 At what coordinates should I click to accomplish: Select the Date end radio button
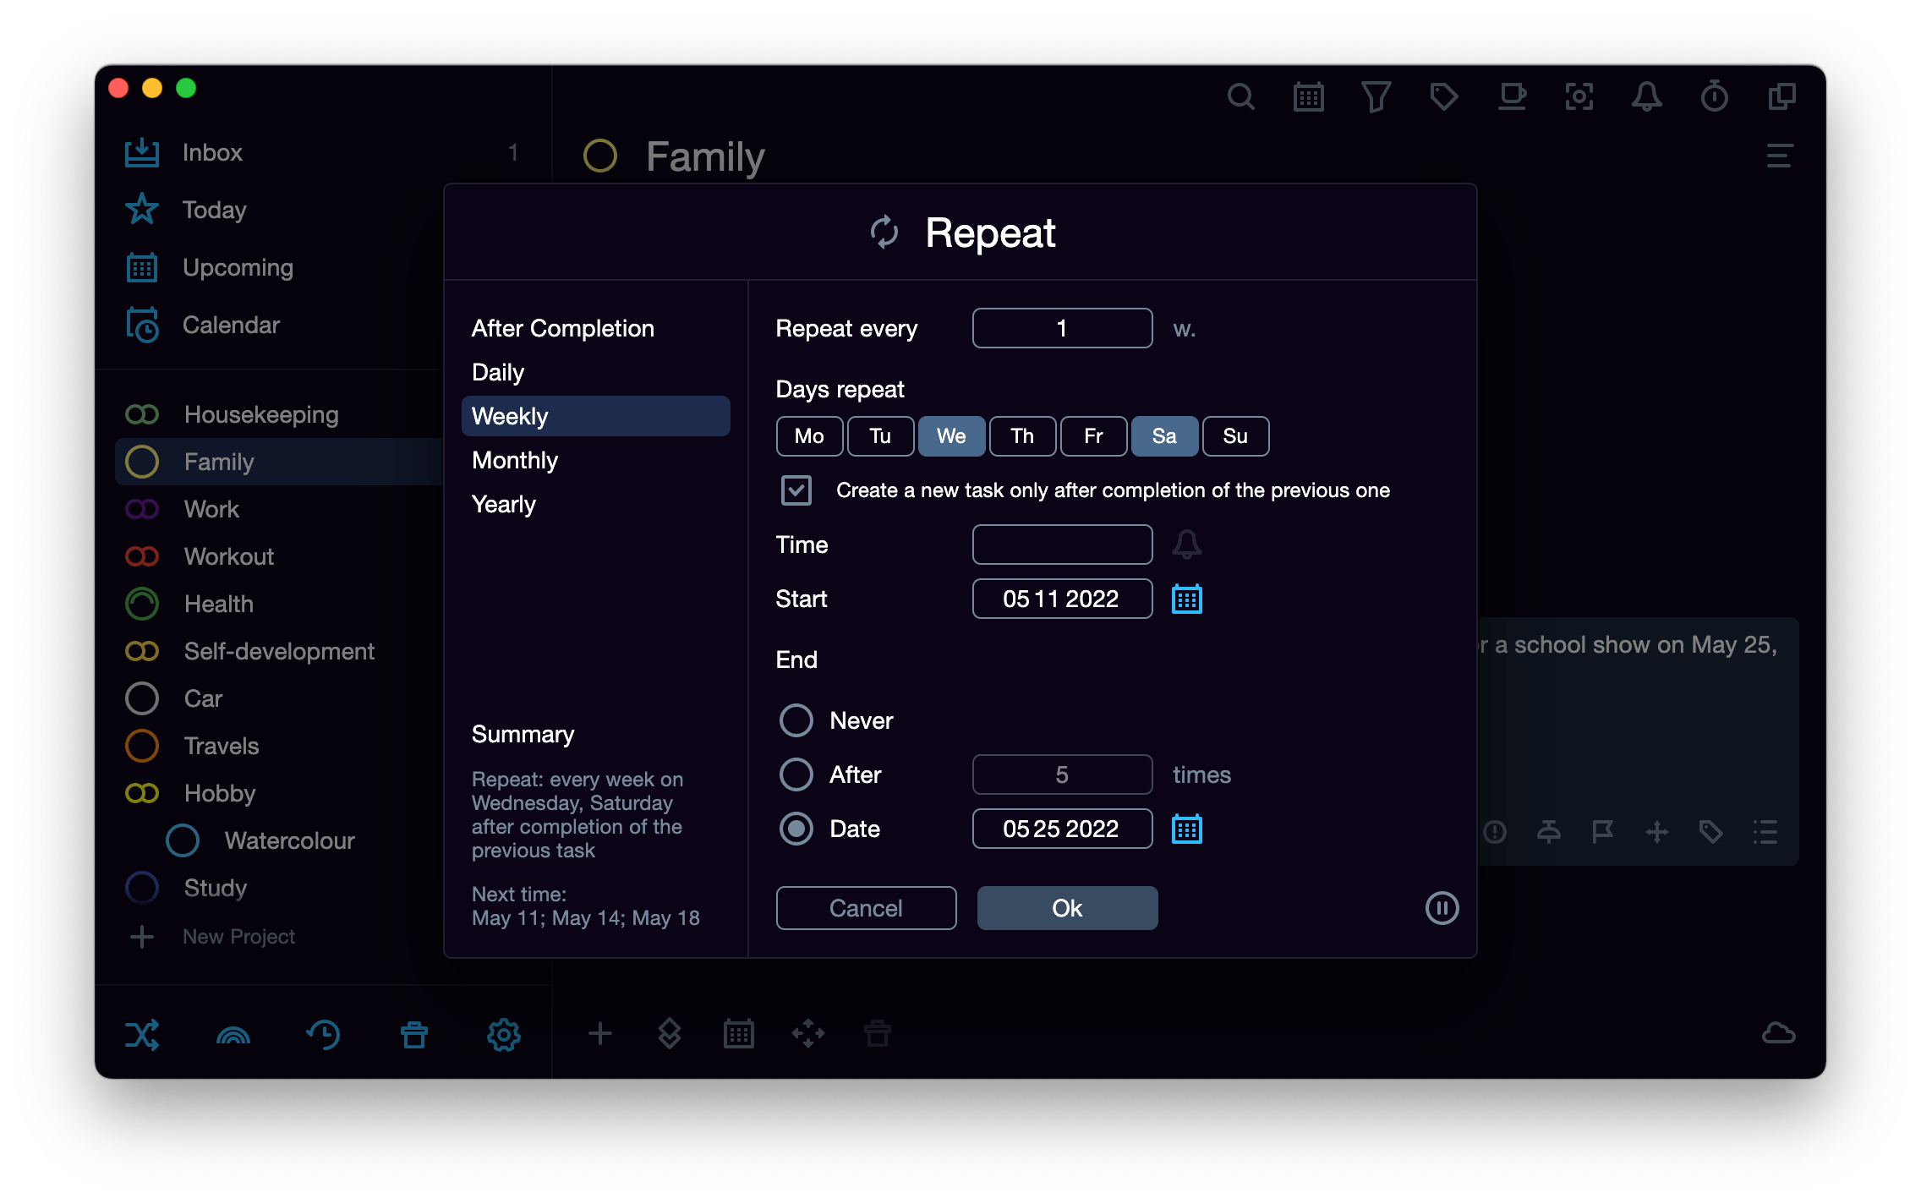pyautogui.click(x=796, y=829)
